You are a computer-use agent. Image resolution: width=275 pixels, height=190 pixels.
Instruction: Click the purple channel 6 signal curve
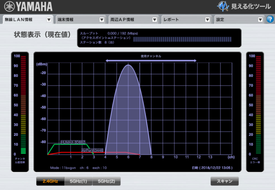click(x=128, y=109)
